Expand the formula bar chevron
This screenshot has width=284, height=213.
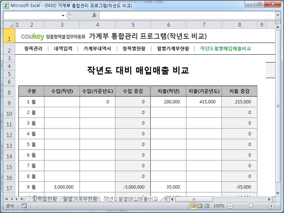click(278, 15)
